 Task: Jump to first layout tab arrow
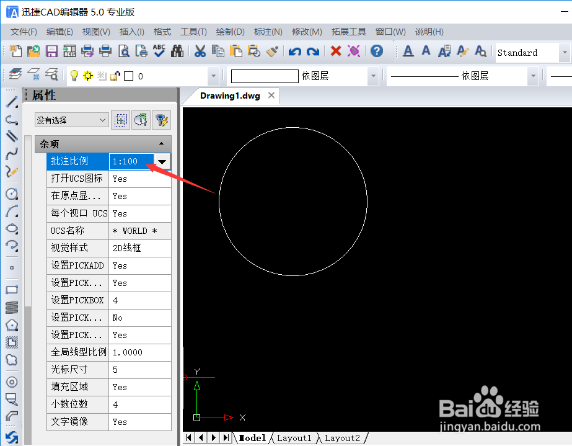coord(188,437)
